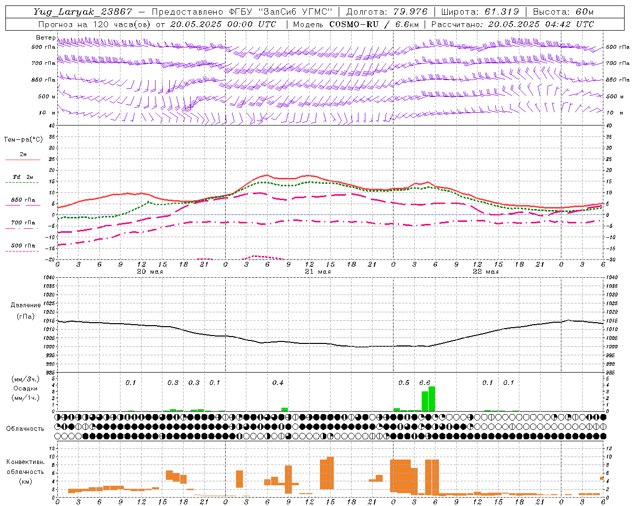Screen dimensions: 632x506
Task: Click the '0.4' precipitation total value
Action: 278,383
